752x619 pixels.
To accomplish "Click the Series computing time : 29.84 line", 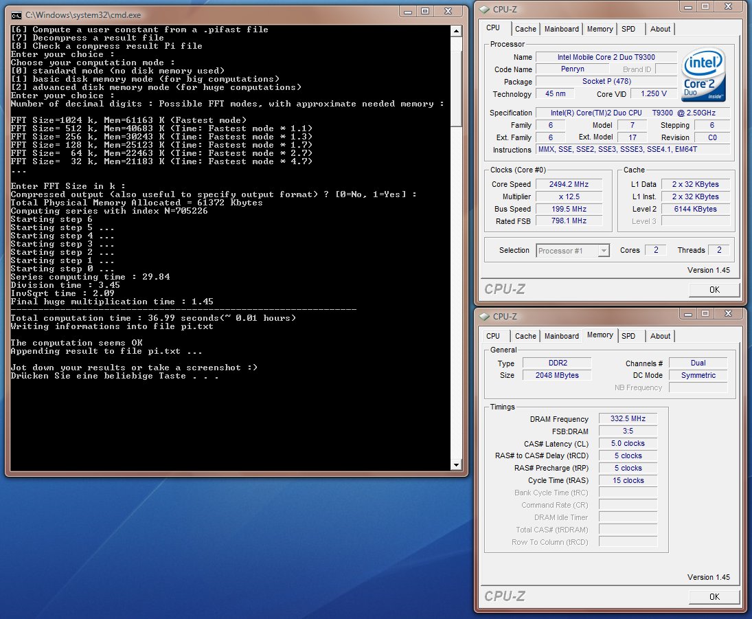I will click(x=90, y=277).
